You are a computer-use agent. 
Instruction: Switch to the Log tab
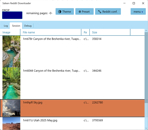coord(6,26)
